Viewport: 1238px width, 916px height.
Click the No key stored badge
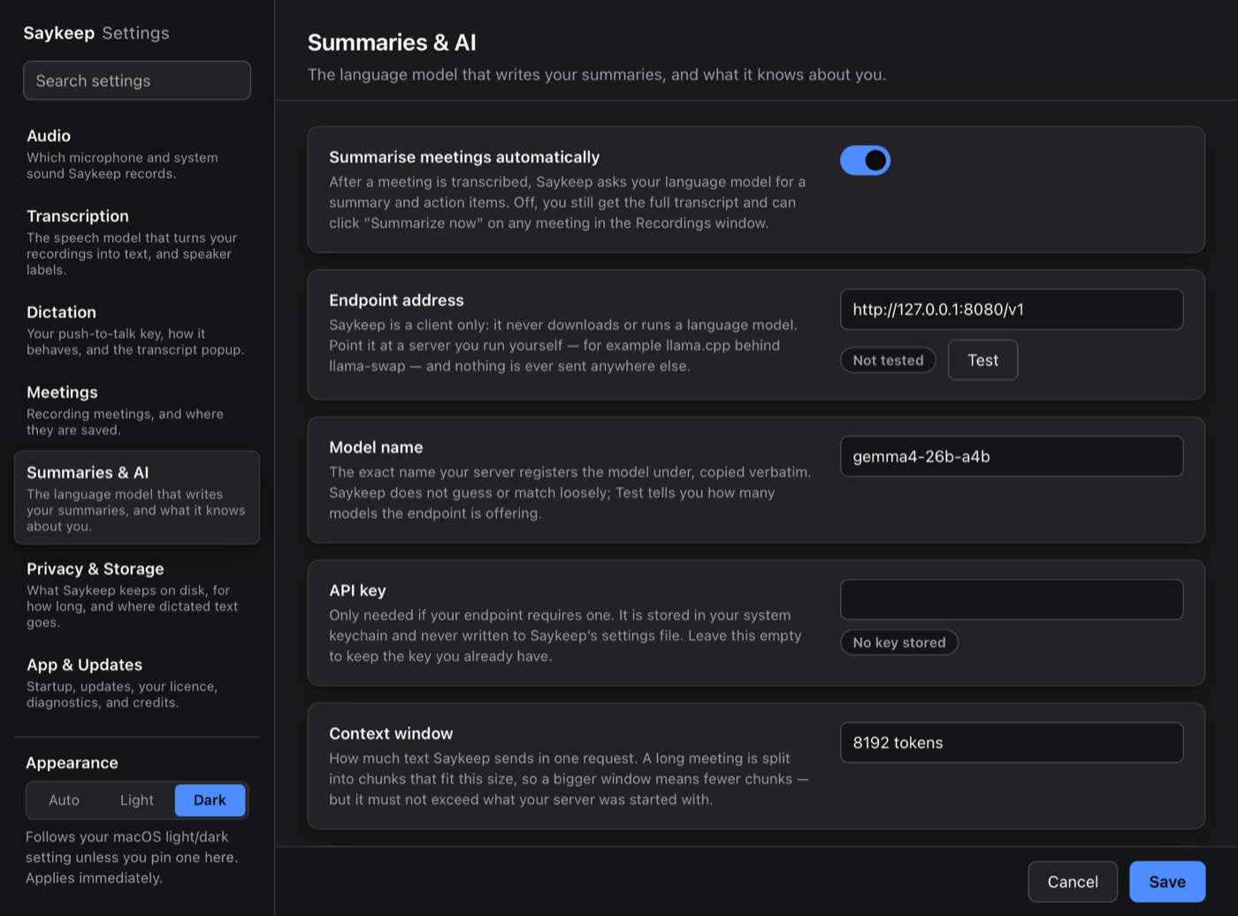899,643
